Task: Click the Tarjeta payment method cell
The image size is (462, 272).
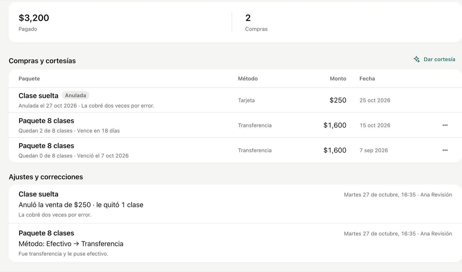Action: [x=246, y=100]
